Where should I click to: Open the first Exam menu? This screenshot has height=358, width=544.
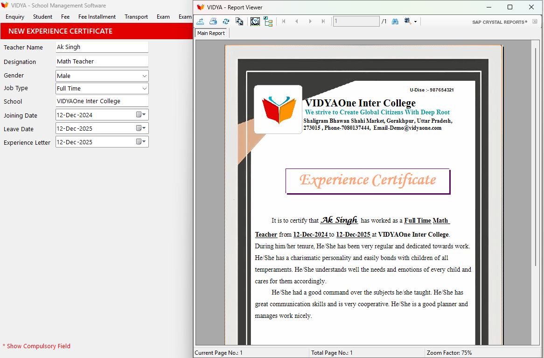tap(163, 17)
